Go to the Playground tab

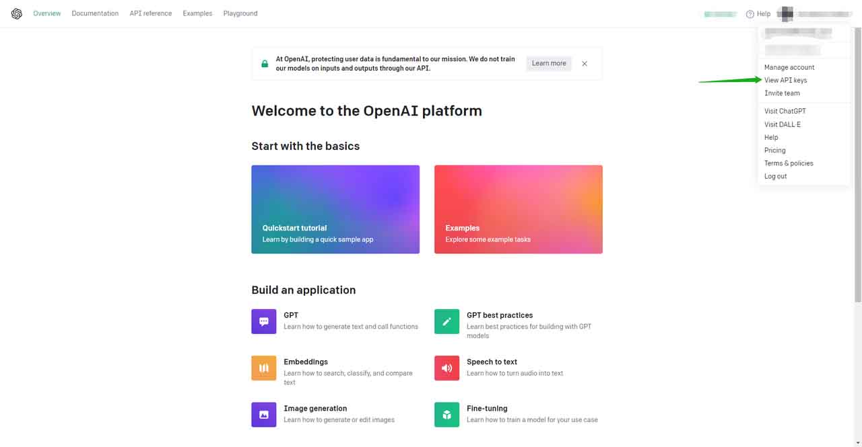click(x=240, y=13)
